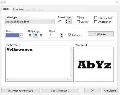Viewport: 120px width, 95px height.
Task: Click the Speciale tekens button
Action: 60,91
